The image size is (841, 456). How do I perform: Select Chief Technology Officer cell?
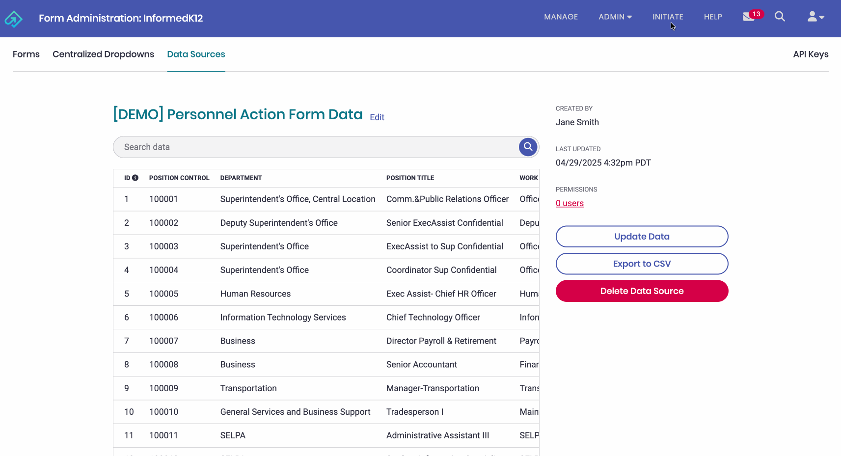(433, 318)
